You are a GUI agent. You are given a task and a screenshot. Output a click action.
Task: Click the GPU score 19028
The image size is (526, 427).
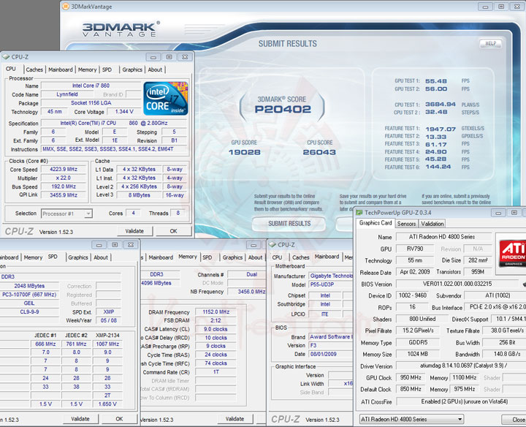coord(245,152)
